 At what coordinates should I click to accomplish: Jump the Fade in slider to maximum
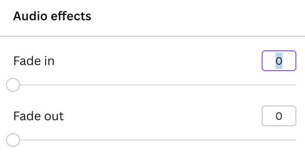(x=295, y=85)
